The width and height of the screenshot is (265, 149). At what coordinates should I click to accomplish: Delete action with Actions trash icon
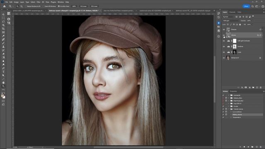(x=260, y=147)
